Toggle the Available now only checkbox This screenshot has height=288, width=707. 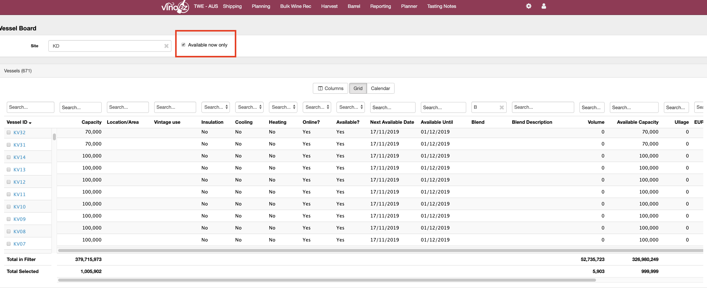(x=183, y=45)
